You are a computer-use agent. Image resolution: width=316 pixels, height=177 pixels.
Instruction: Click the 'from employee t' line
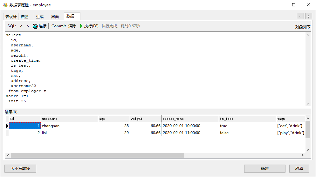[27, 91]
